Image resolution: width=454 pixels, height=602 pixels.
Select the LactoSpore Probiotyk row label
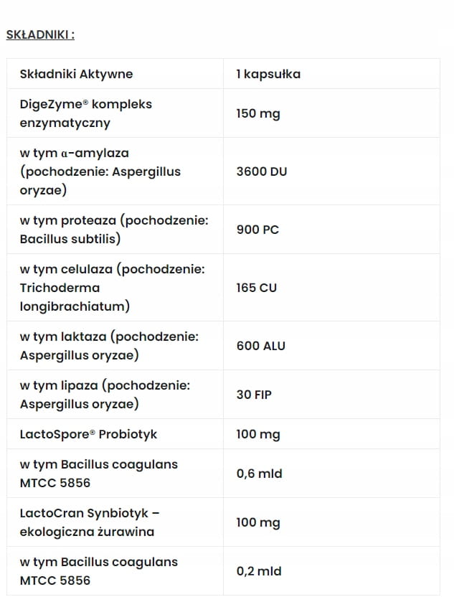tap(115, 434)
